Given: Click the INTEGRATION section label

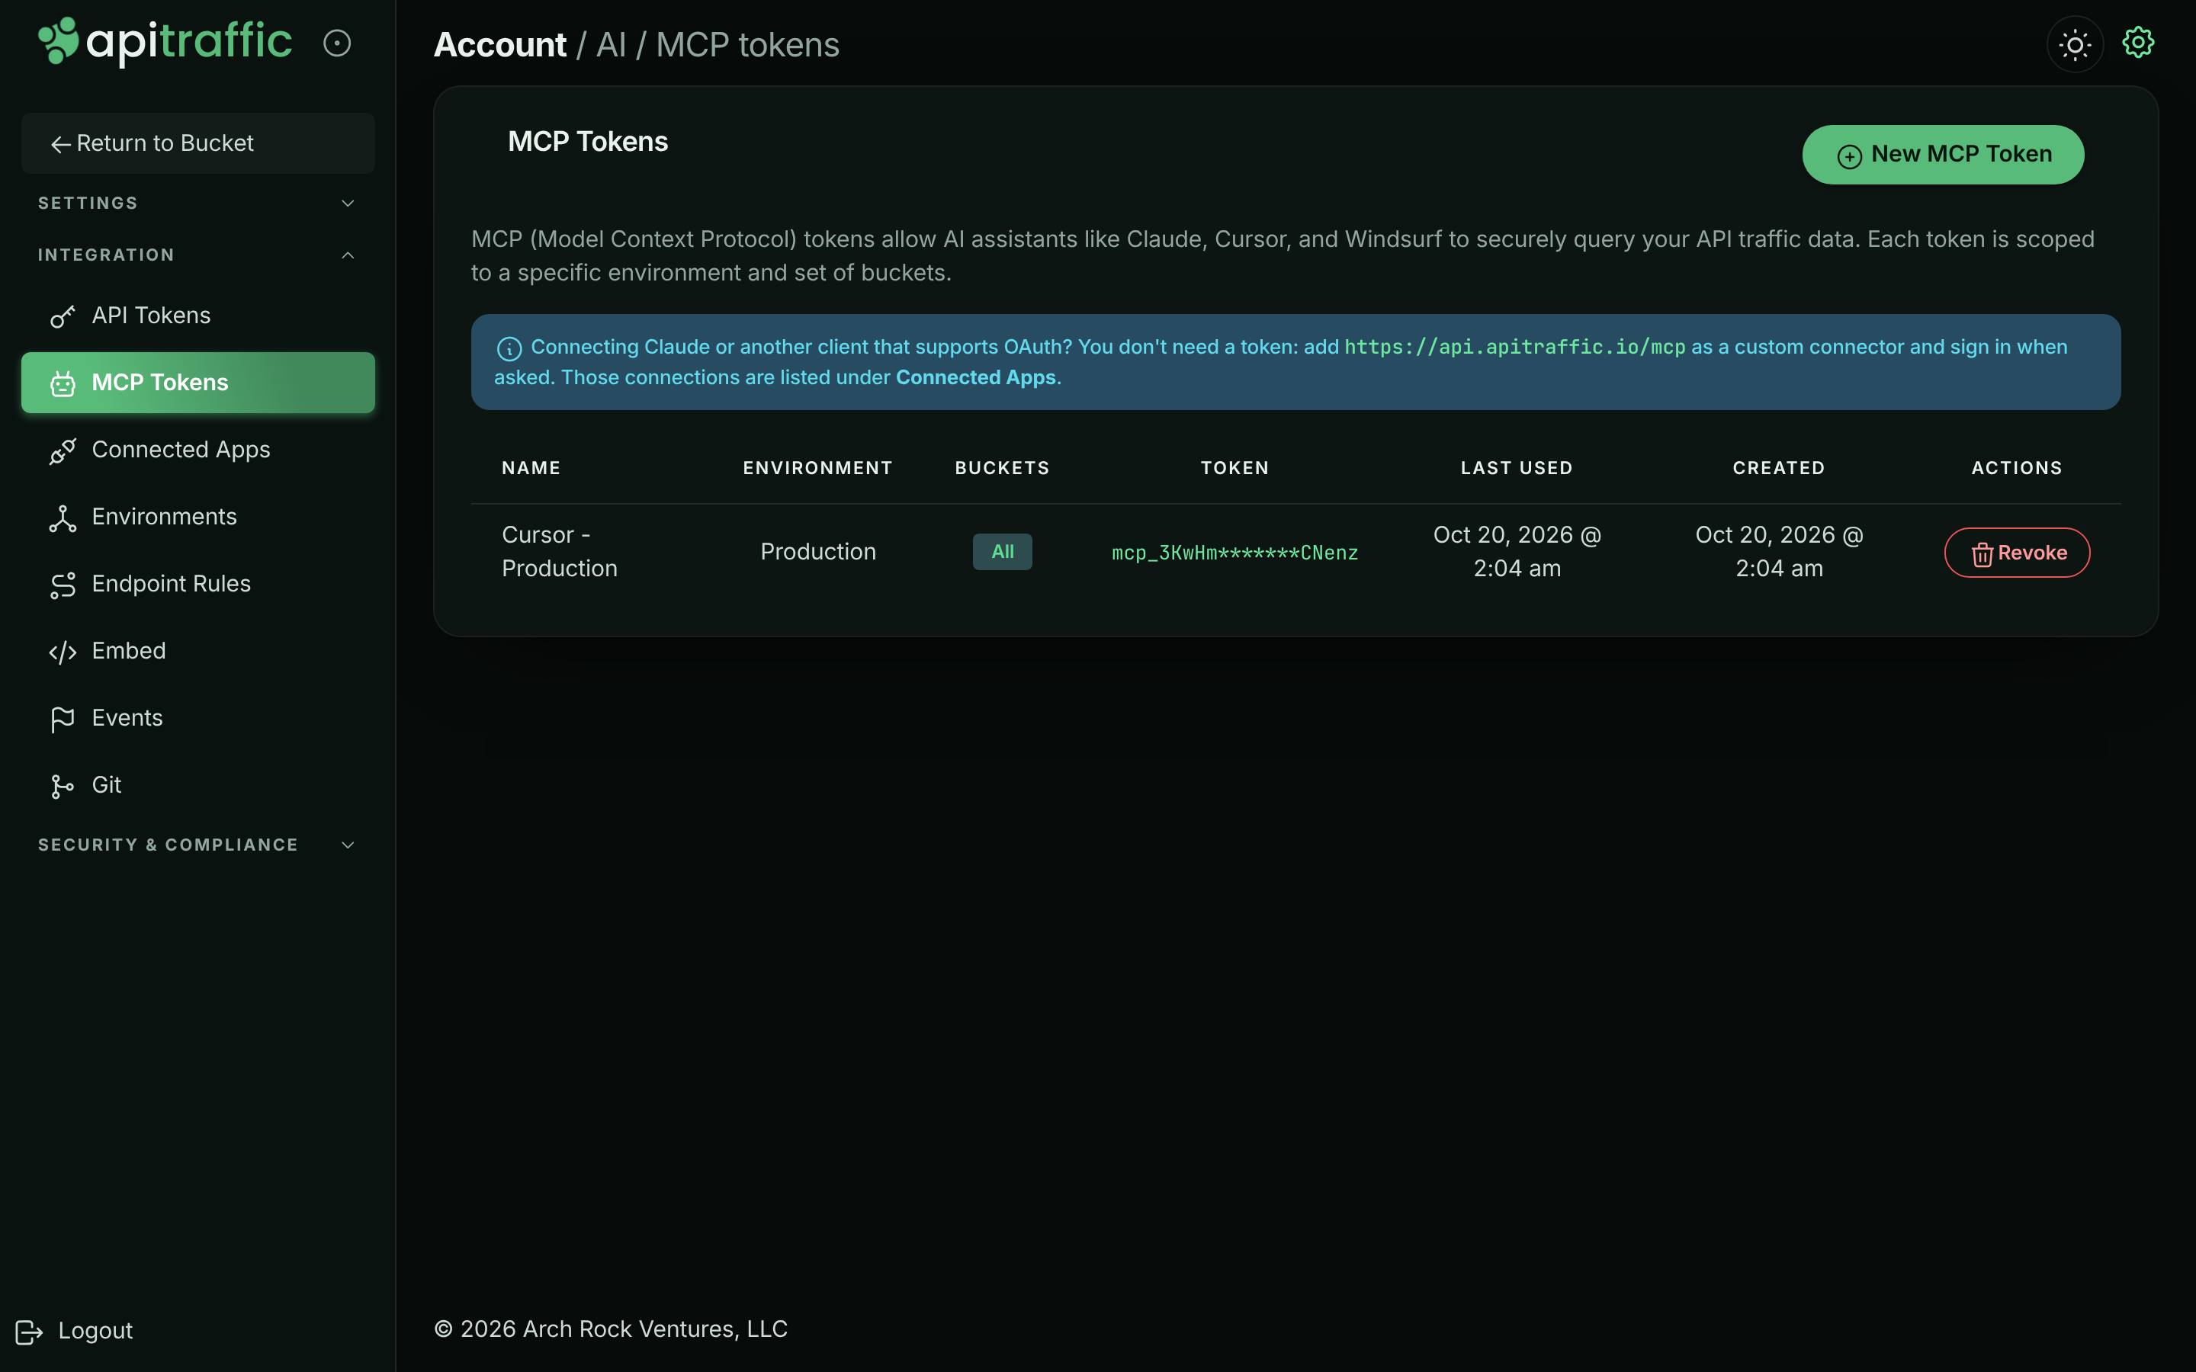Looking at the screenshot, I should [x=106, y=255].
